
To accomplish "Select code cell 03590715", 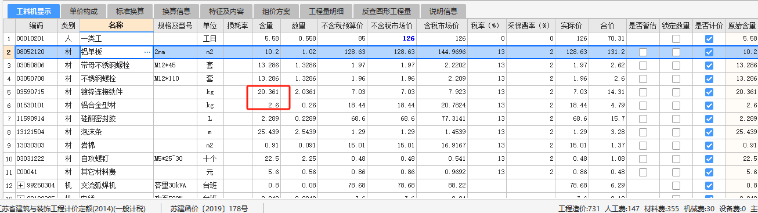I will [x=37, y=92].
